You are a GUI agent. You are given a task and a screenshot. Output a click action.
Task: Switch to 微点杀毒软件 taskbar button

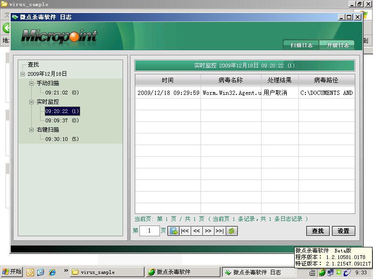[183, 272]
